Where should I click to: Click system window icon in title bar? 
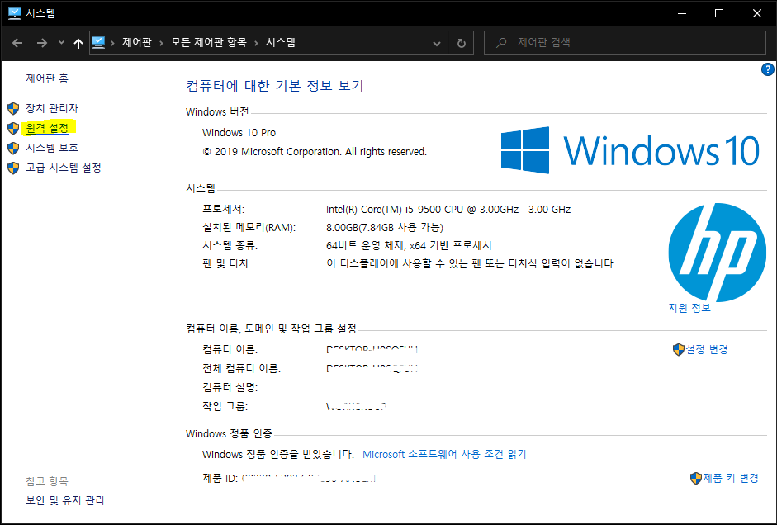tap(15, 13)
